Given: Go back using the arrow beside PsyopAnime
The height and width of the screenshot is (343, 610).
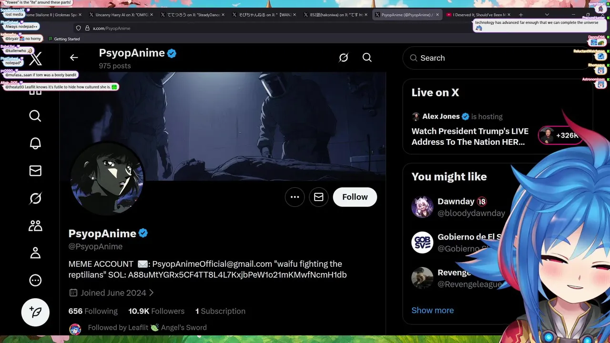Looking at the screenshot, I should pos(74,58).
